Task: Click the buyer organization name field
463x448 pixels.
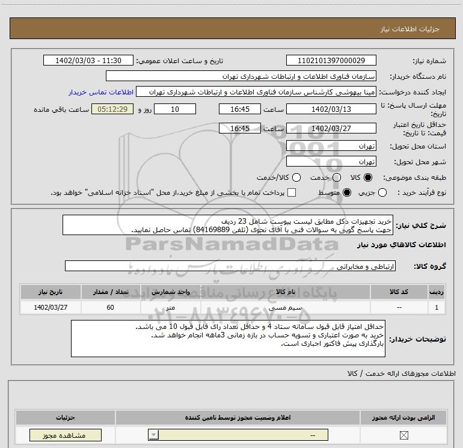Action: point(241,76)
